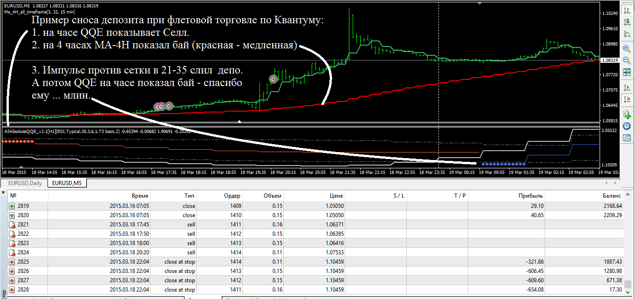Click the magenta sell marker near 20:15 candle
635x299 pixels.
273,79
